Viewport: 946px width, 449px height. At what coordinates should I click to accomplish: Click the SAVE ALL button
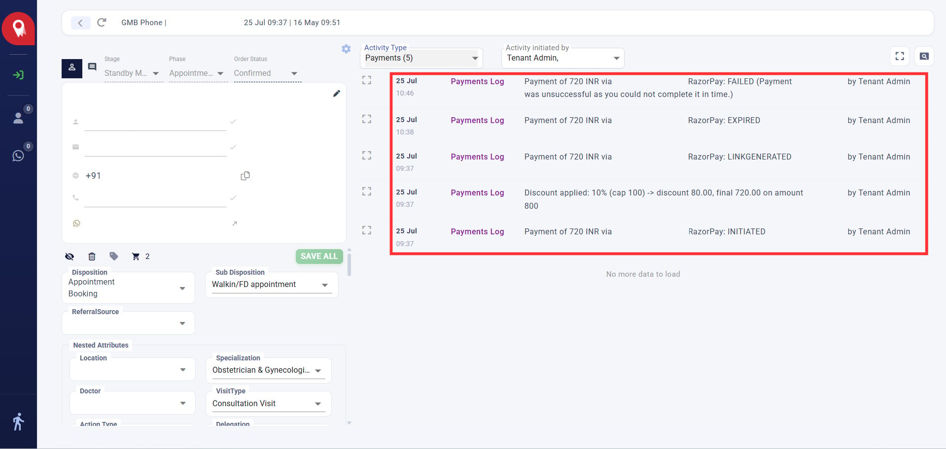tap(319, 257)
